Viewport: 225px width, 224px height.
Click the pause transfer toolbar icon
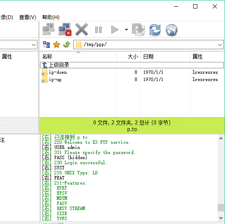point(98,30)
